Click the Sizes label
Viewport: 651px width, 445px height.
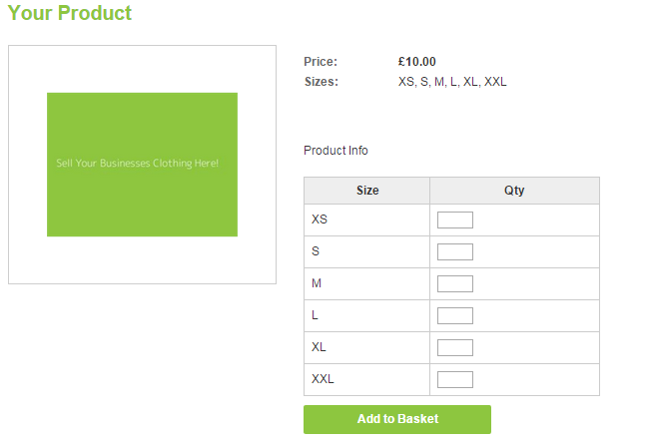pyautogui.click(x=322, y=82)
